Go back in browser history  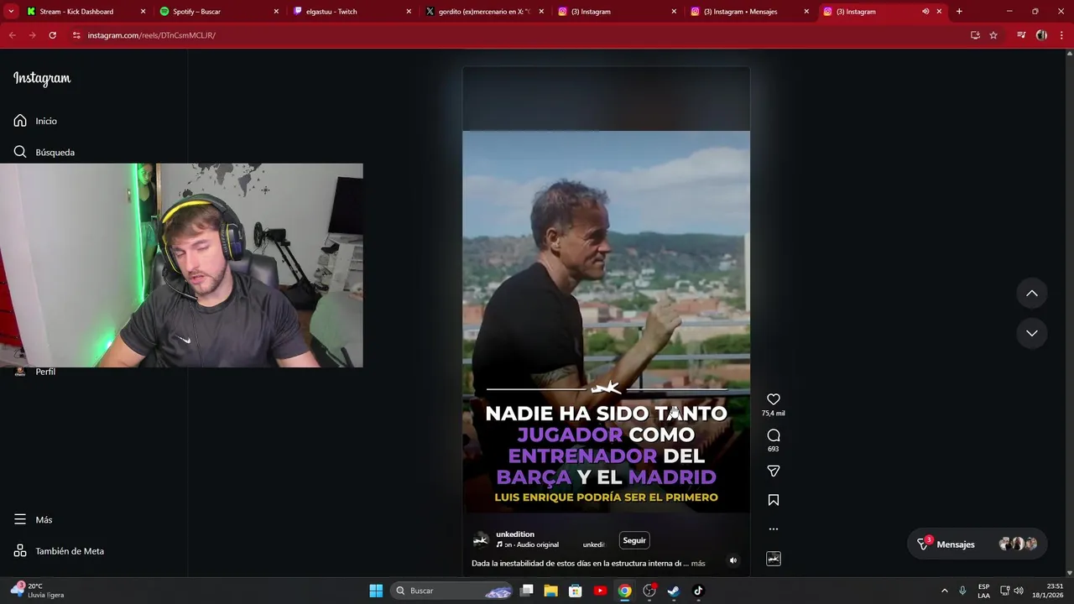[x=12, y=35]
